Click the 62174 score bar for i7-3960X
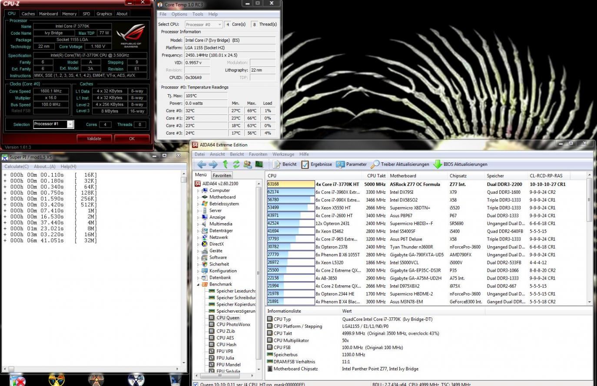 (x=291, y=192)
